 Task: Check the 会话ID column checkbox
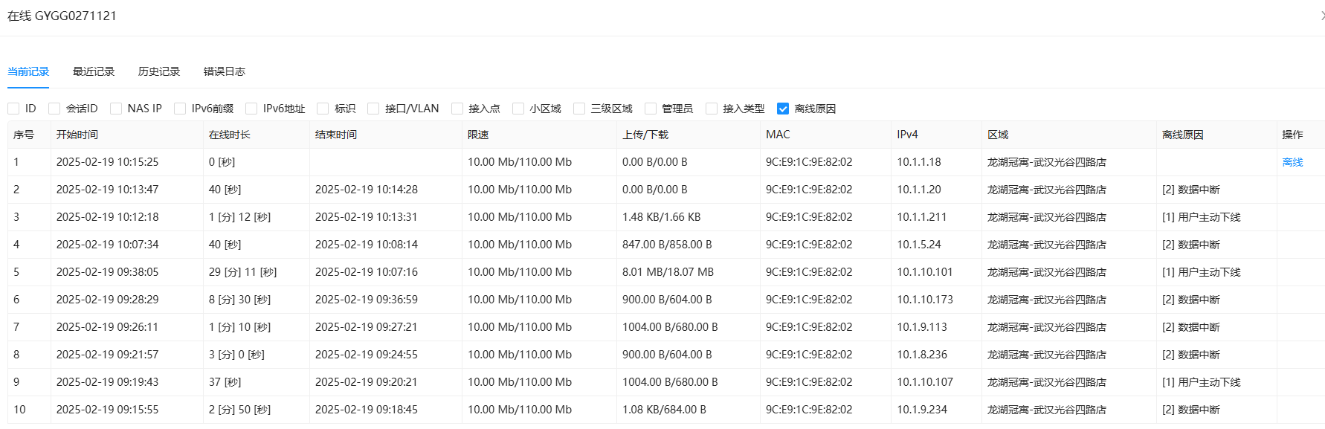pos(54,109)
